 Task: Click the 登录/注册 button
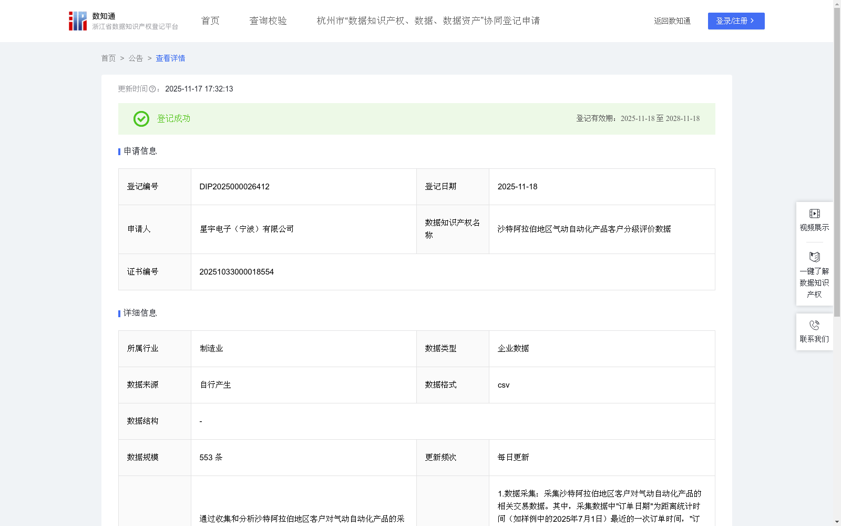(736, 21)
